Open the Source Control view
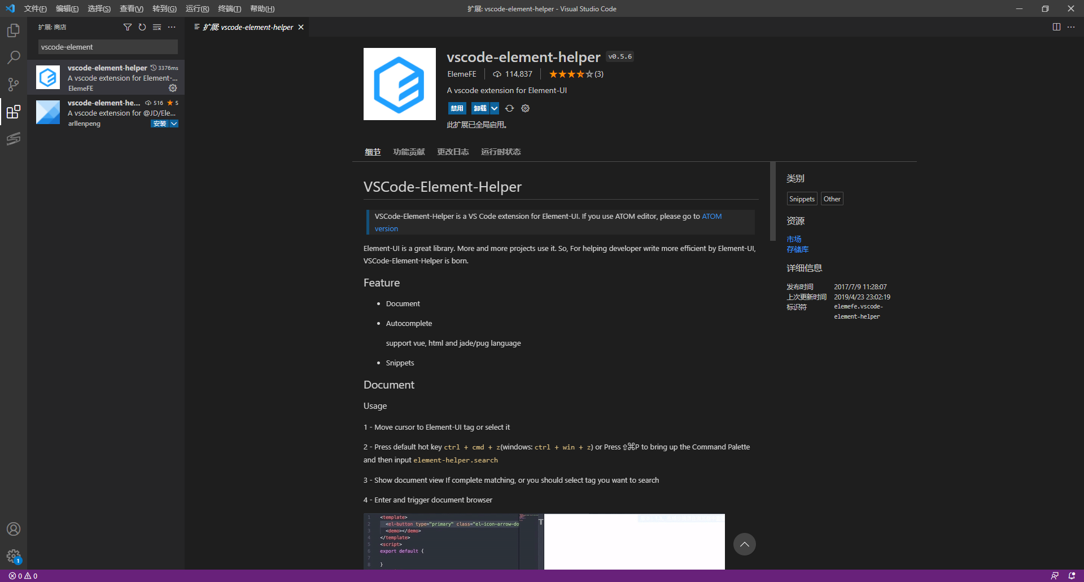1084x582 pixels. (x=14, y=85)
